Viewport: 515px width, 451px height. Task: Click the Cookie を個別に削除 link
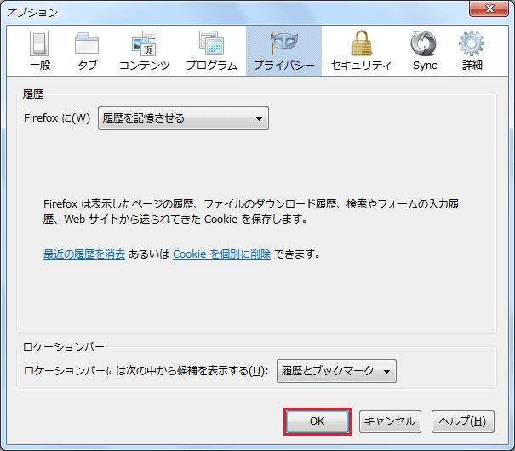point(221,254)
